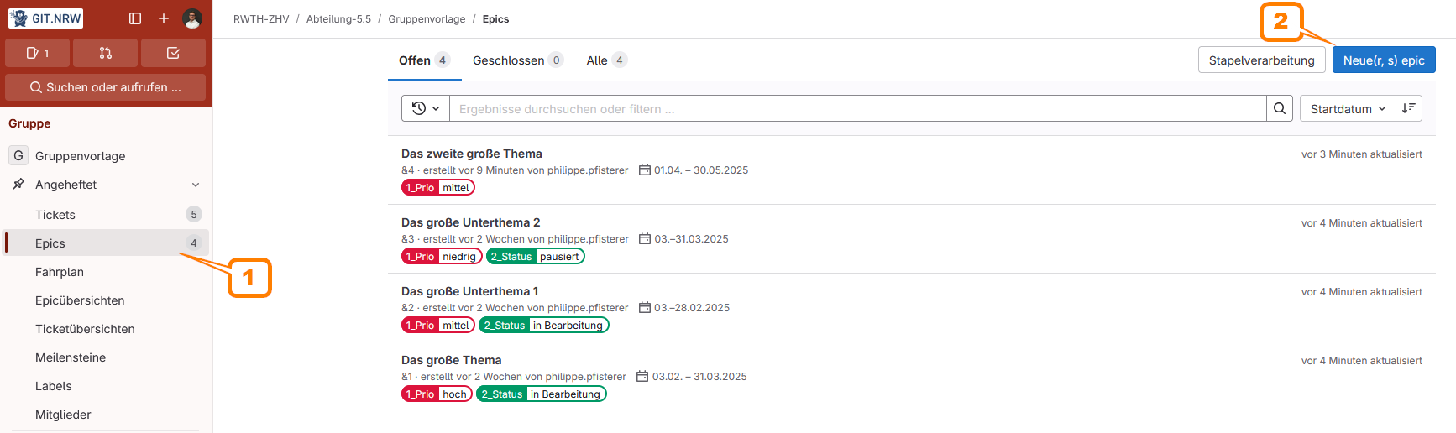Click Gruppenvorlage breadcrumb
This screenshot has width=1456, height=433.
tap(427, 19)
